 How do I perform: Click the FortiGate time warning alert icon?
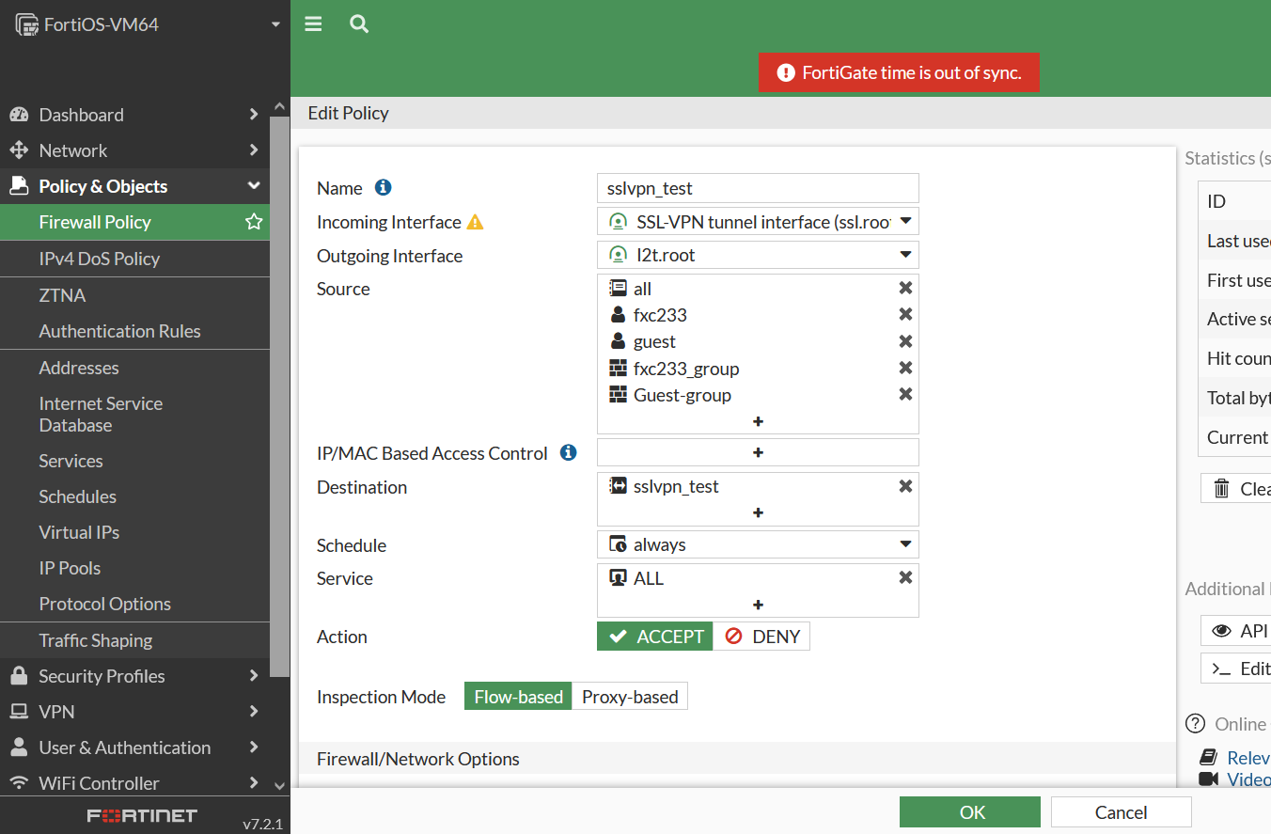point(785,72)
